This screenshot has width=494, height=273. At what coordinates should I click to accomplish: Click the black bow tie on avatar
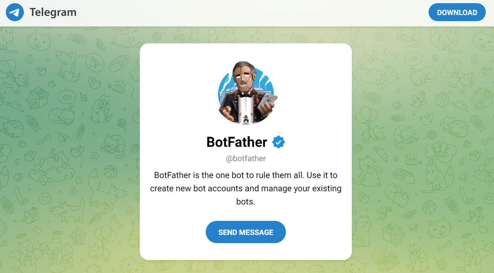(245, 95)
